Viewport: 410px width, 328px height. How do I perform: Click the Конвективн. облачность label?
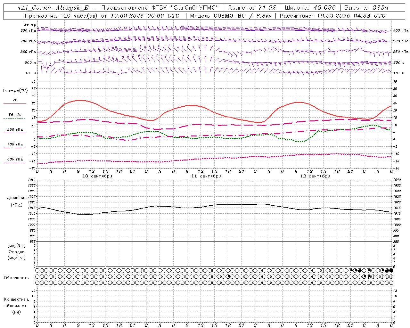coord(16,303)
